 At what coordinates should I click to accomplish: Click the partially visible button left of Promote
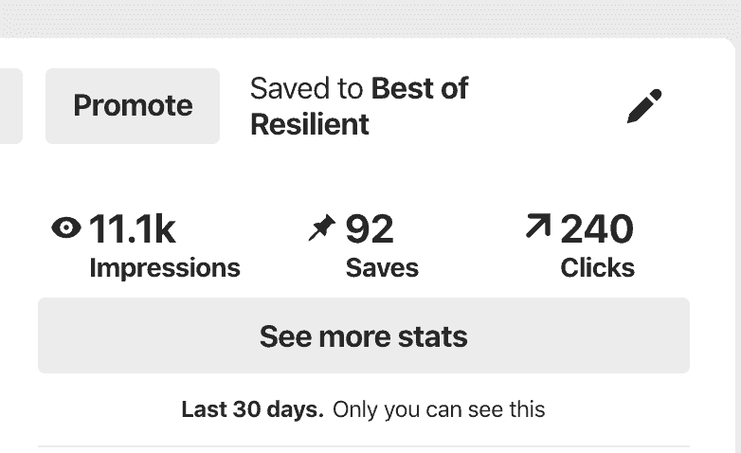tap(9, 106)
